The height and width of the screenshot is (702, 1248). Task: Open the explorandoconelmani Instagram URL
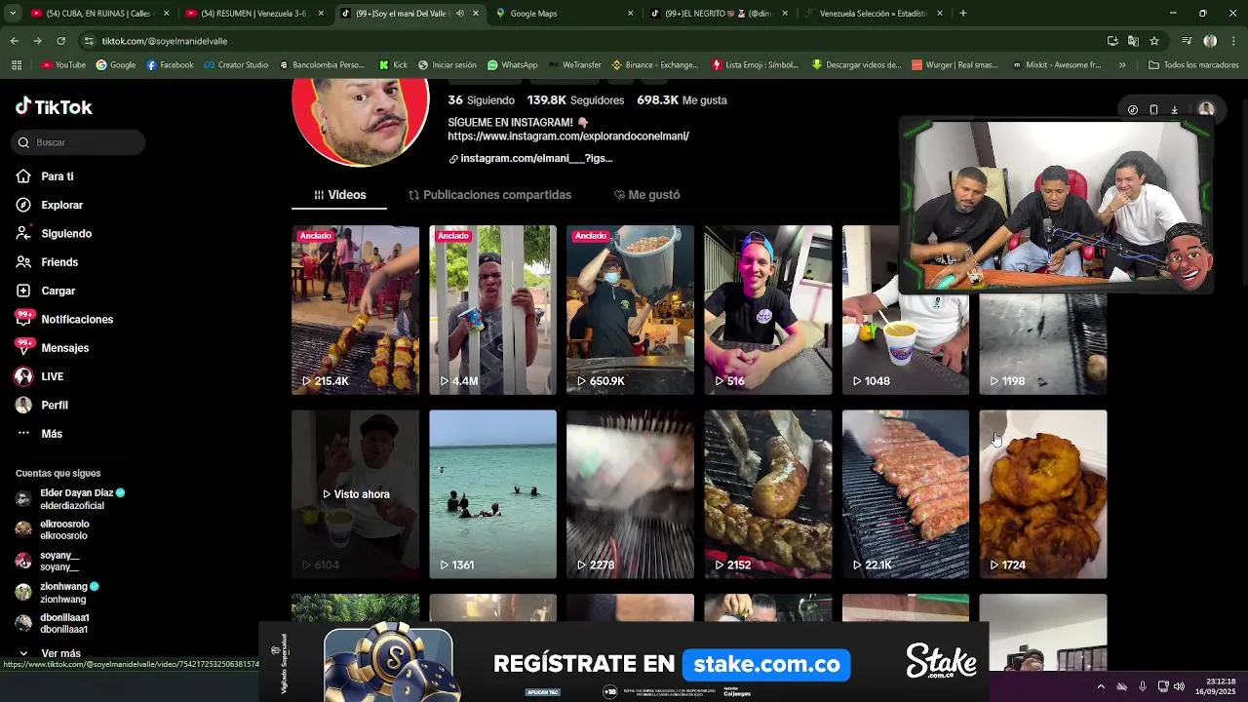[568, 136]
